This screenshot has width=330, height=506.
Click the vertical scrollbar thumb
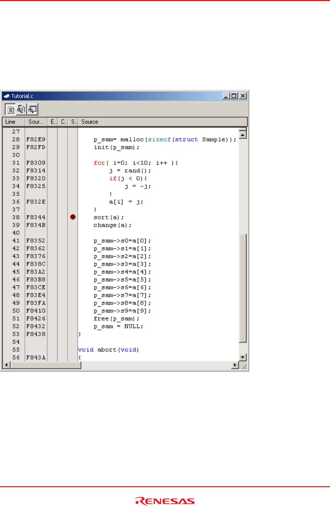tap(243, 288)
